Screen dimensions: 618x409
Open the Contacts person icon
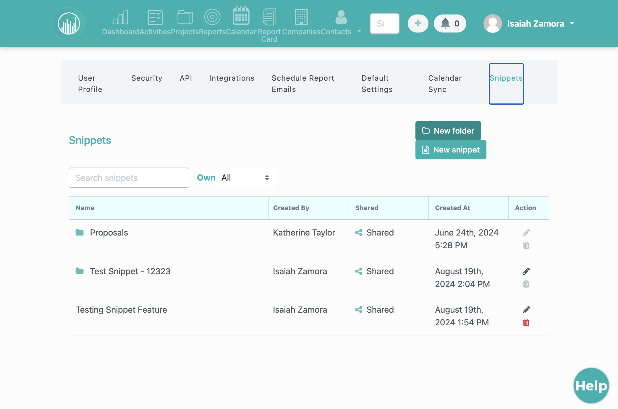(x=341, y=17)
